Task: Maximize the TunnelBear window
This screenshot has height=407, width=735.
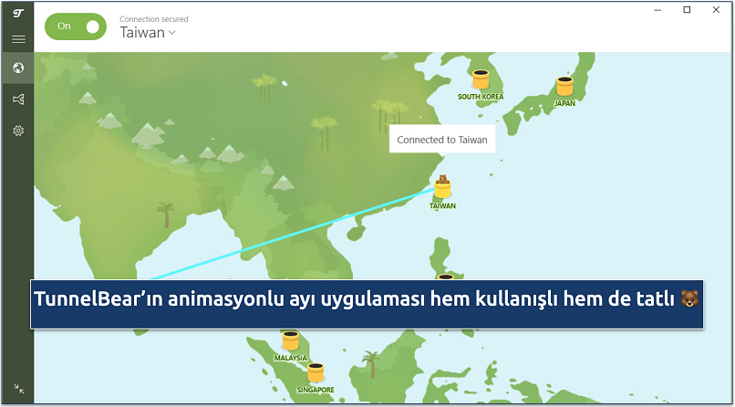Action: pyautogui.click(x=687, y=10)
